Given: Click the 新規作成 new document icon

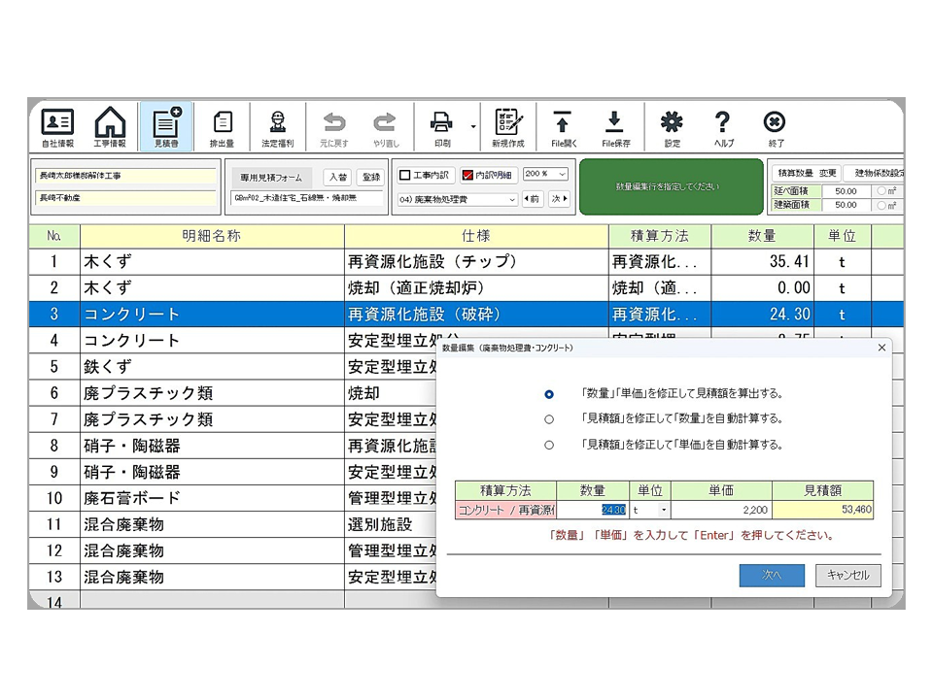Looking at the screenshot, I should tap(508, 127).
